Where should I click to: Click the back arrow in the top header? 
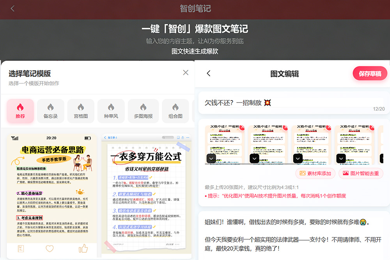coord(12,9)
